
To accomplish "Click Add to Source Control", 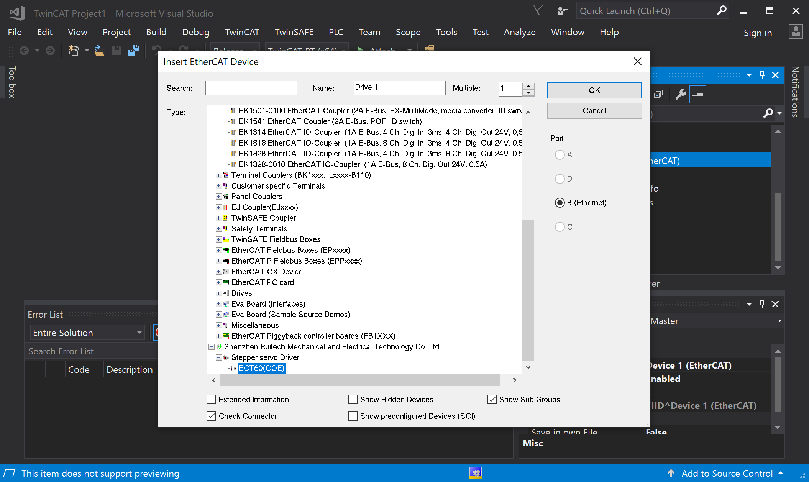I will 727,474.
